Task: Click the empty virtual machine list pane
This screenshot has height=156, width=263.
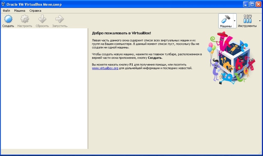Action: 44,88
